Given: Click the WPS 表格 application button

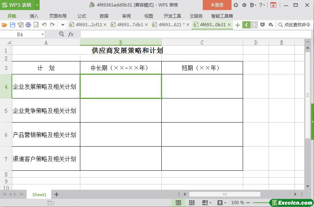Looking at the screenshot, I should (17, 5).
